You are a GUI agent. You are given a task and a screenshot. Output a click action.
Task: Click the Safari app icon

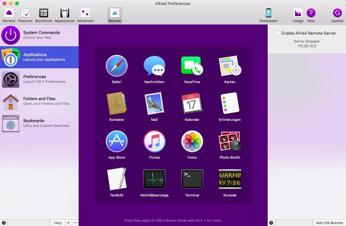[x=116, y=66]
